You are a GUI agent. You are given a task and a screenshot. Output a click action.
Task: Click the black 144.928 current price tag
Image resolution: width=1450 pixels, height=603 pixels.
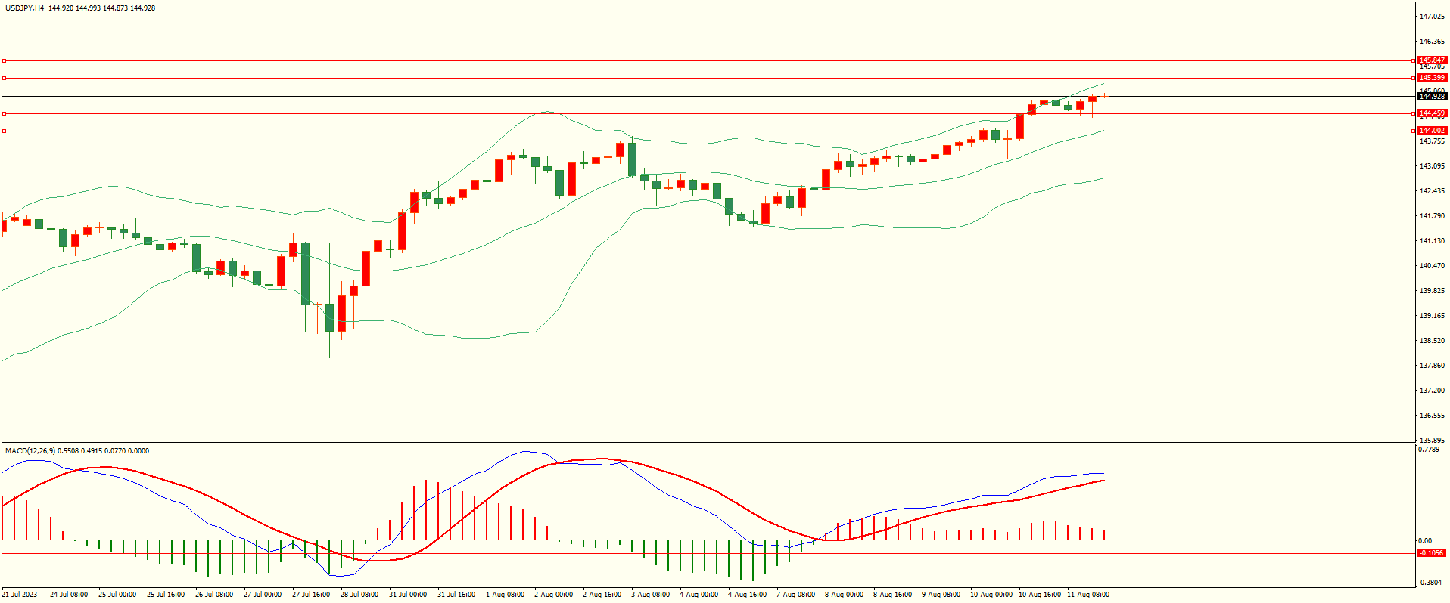(1432, 96)
